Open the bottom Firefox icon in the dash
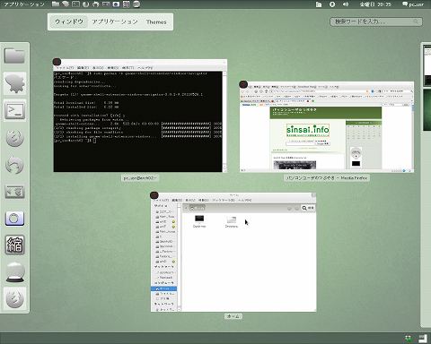The image size is (431, 344). pyautogui.click(x=14, y=298)
